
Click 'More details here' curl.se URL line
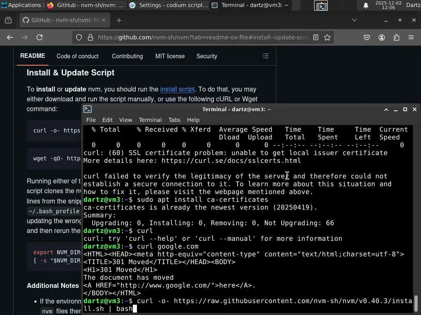pyautogui.click(x=192, y=161)
